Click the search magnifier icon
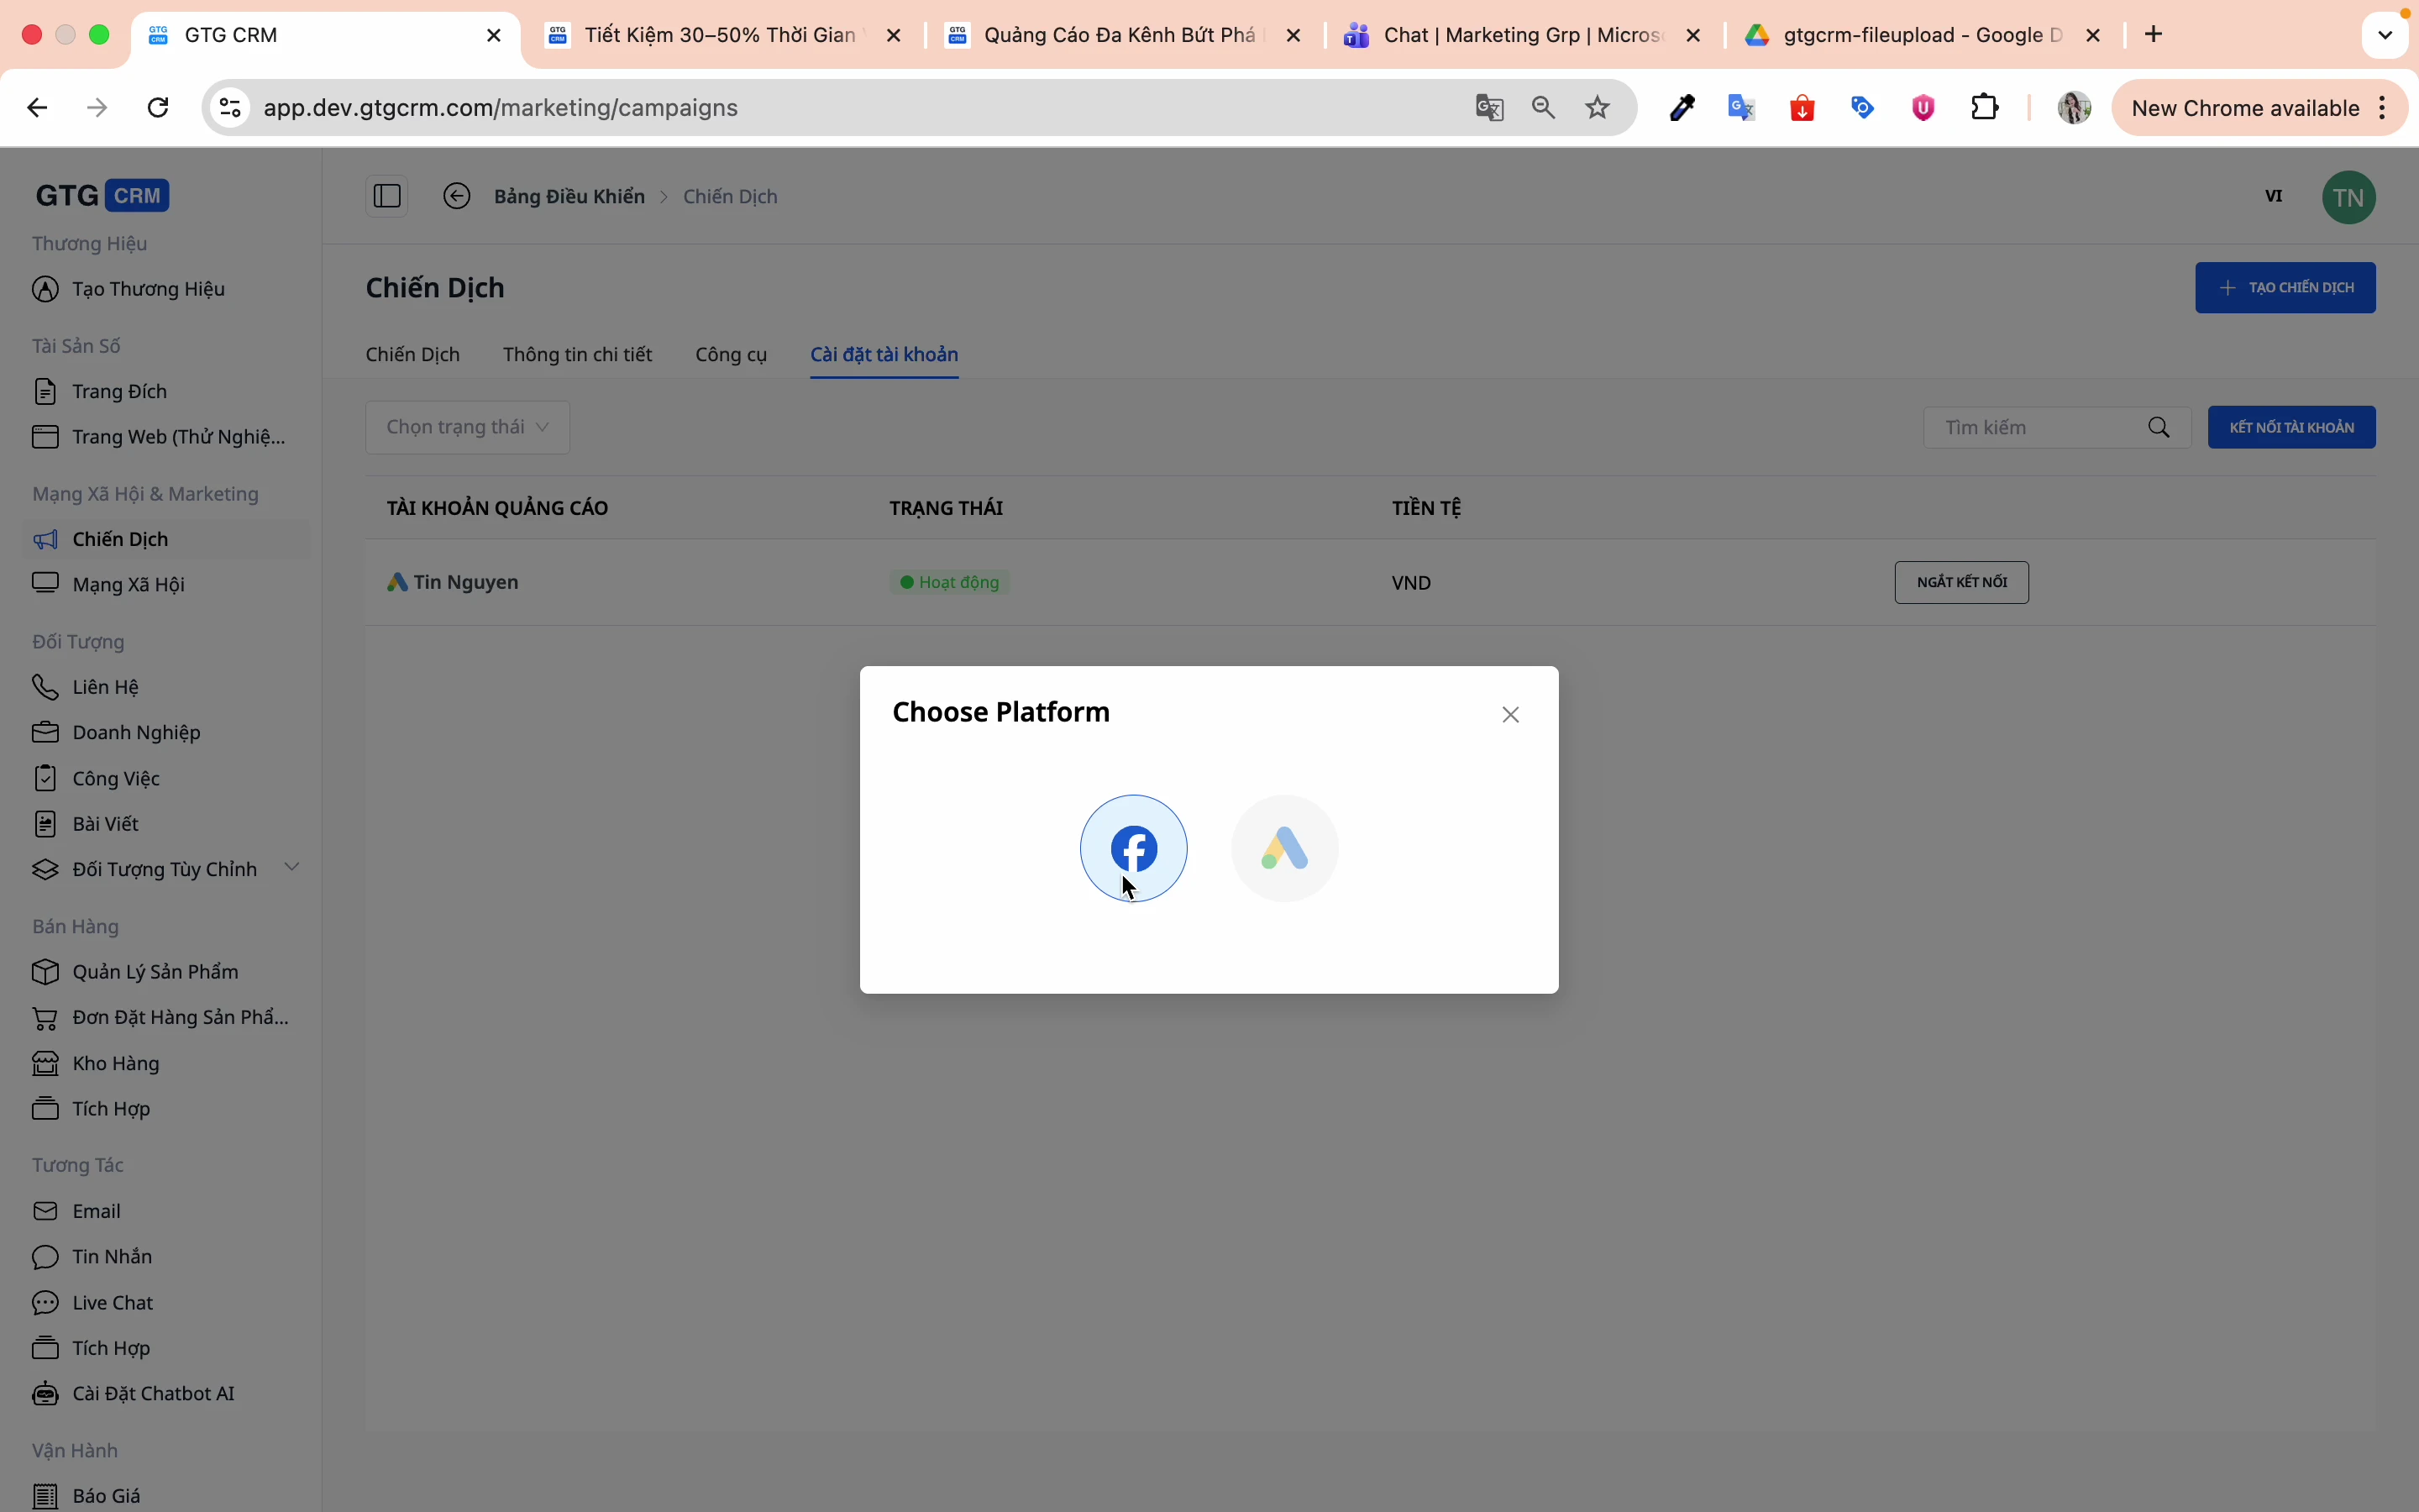Screen dimensions: 2419x1512 pyautogui.click(x=2159, y=428)
